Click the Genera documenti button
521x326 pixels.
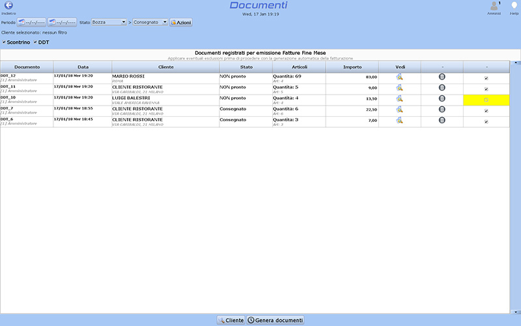275,320
